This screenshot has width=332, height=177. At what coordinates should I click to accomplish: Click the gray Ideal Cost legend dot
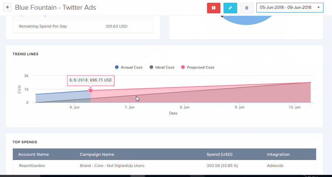pyautogui.click(x=151, y=67)
